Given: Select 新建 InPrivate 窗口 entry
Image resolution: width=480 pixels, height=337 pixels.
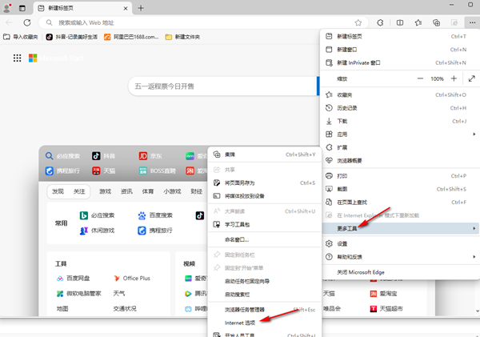Looking at the screenshot, I should (400, 62).
